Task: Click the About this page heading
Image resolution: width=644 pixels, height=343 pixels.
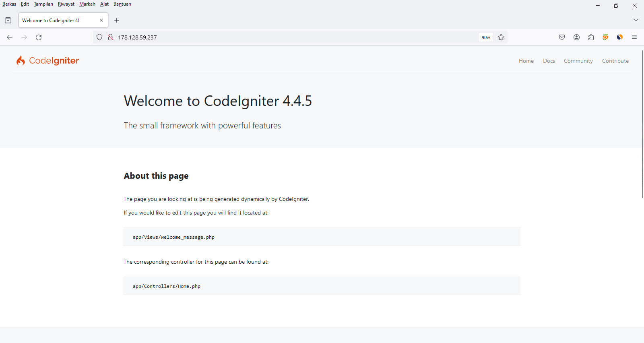Action: point(156,176)
